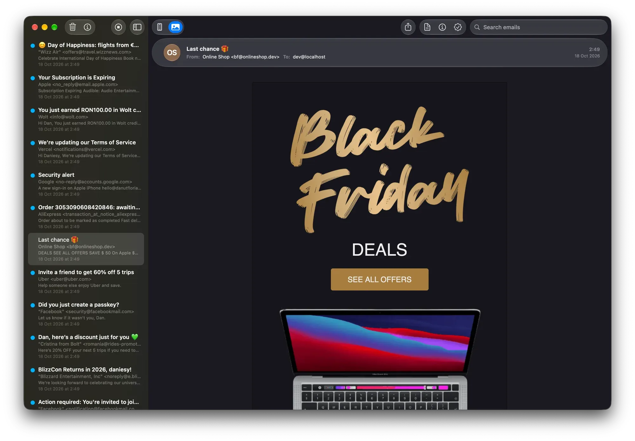Select Your Subscription is Expiring email
This screenshot has width=635, height=441.
coord(86,87)
